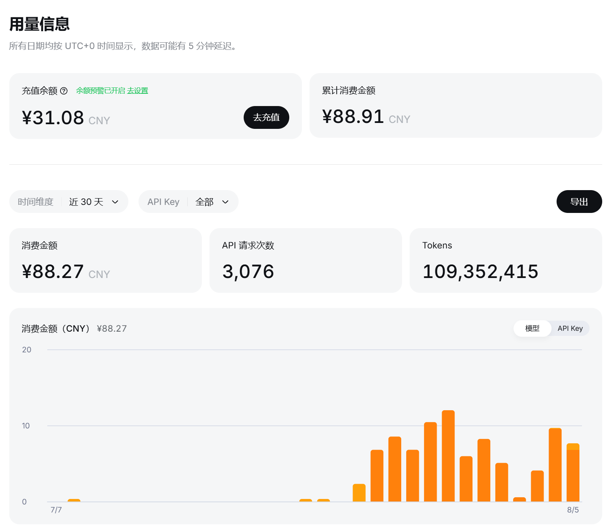The width and height of the screenshot is (606, 526).
Task: Click the 3,076 API request count
Action: [248, 272]
